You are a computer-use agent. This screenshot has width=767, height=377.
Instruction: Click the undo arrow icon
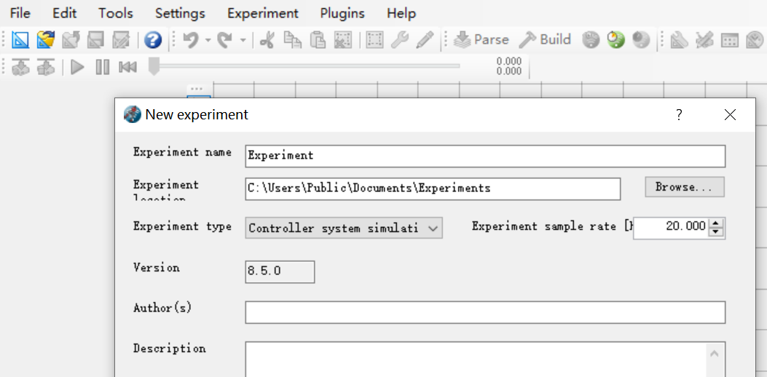pyautogui.click(x=190, y=39)
